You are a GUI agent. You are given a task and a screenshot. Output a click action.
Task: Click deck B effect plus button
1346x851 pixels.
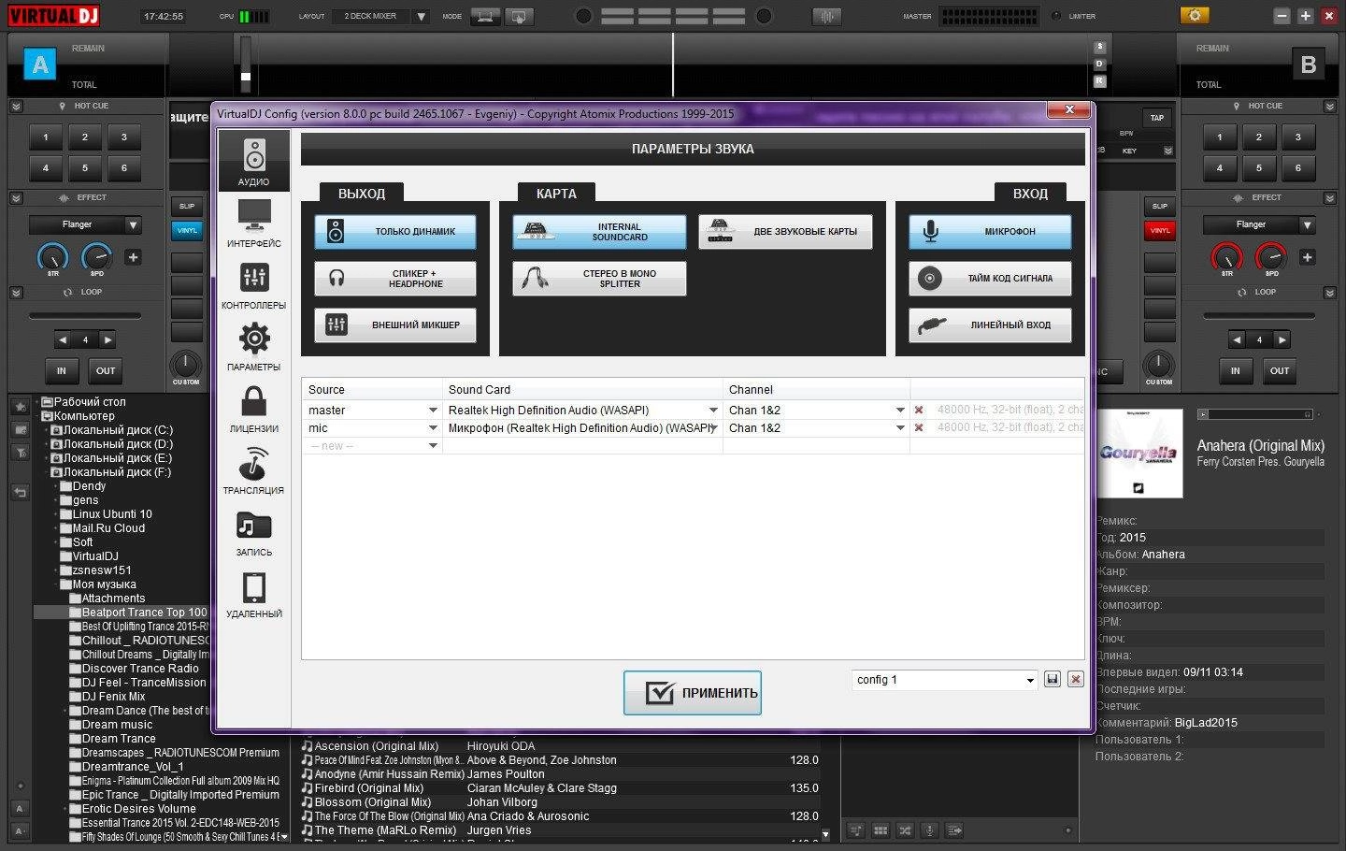click(x=1307, y=257)
